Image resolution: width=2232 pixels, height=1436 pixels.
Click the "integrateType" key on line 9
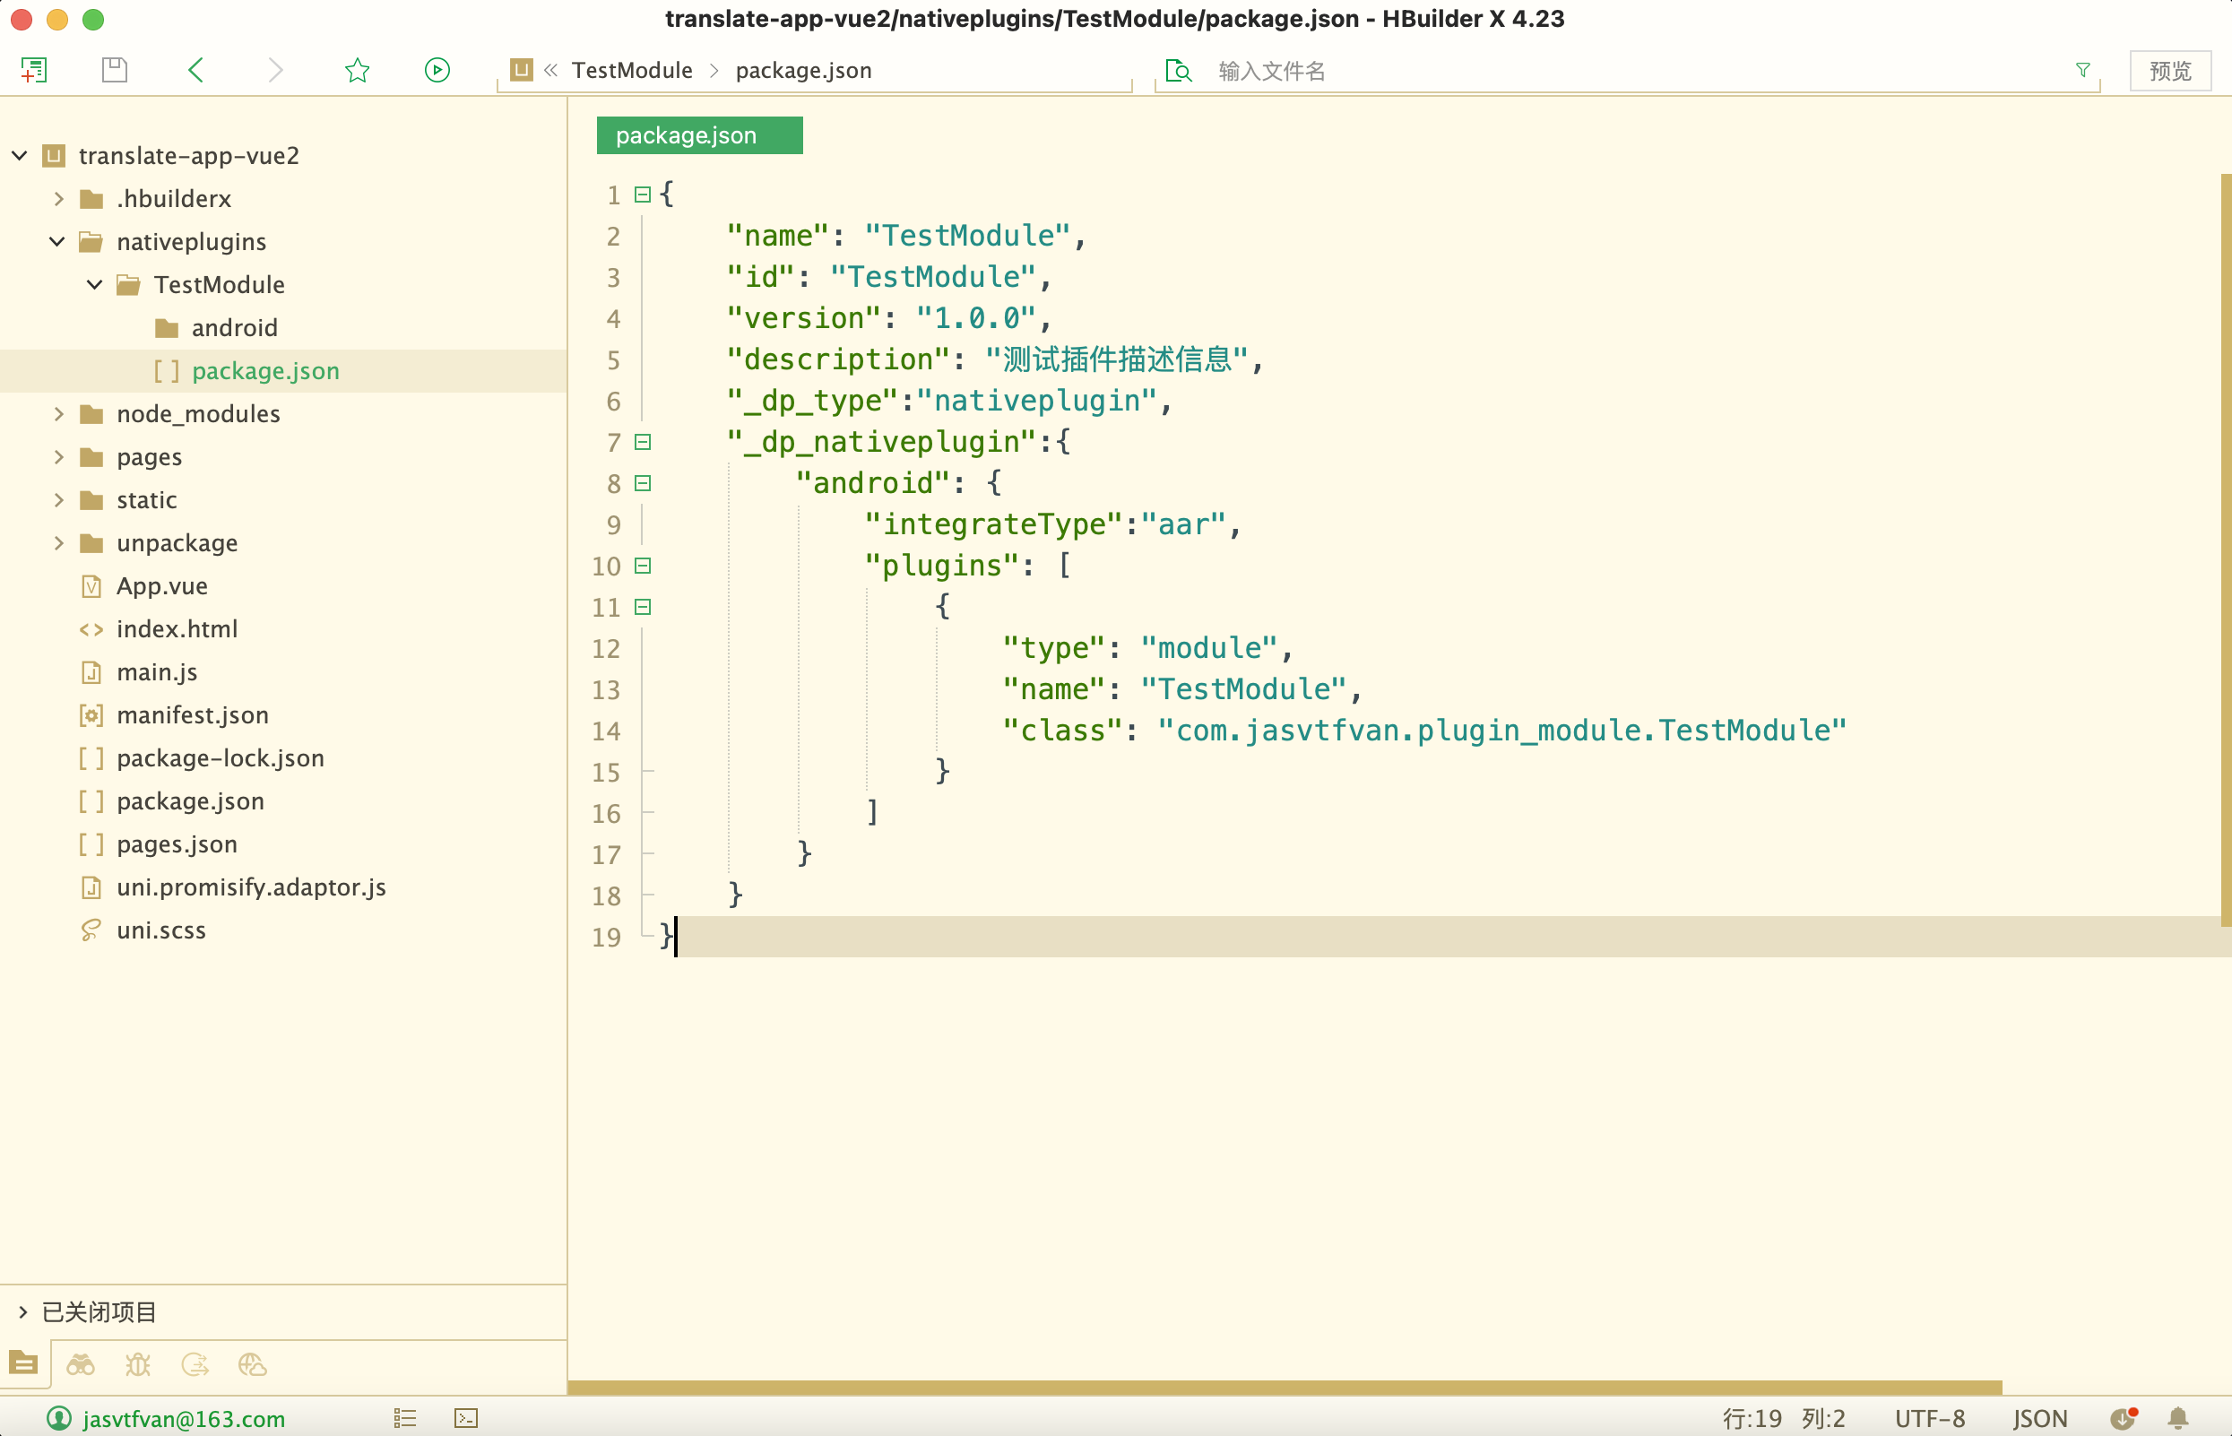(995, 524)
